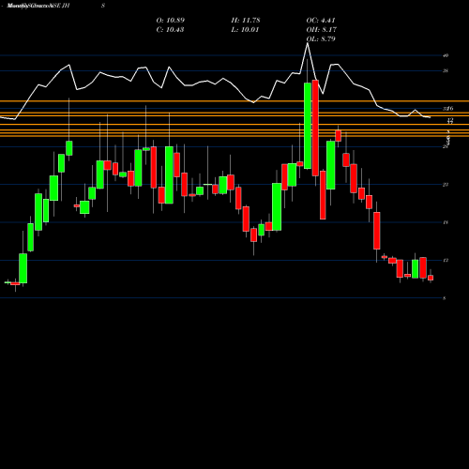Select the tallest red candlestick beside the peak
This screenshot has height=469, width=469.
pos(315,129)
